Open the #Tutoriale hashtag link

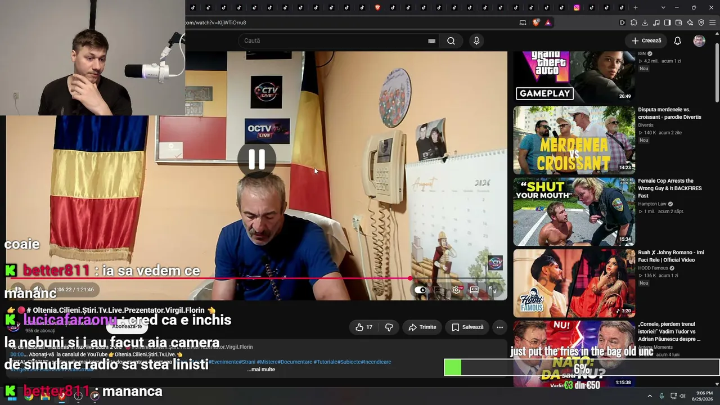coord(327,362)
